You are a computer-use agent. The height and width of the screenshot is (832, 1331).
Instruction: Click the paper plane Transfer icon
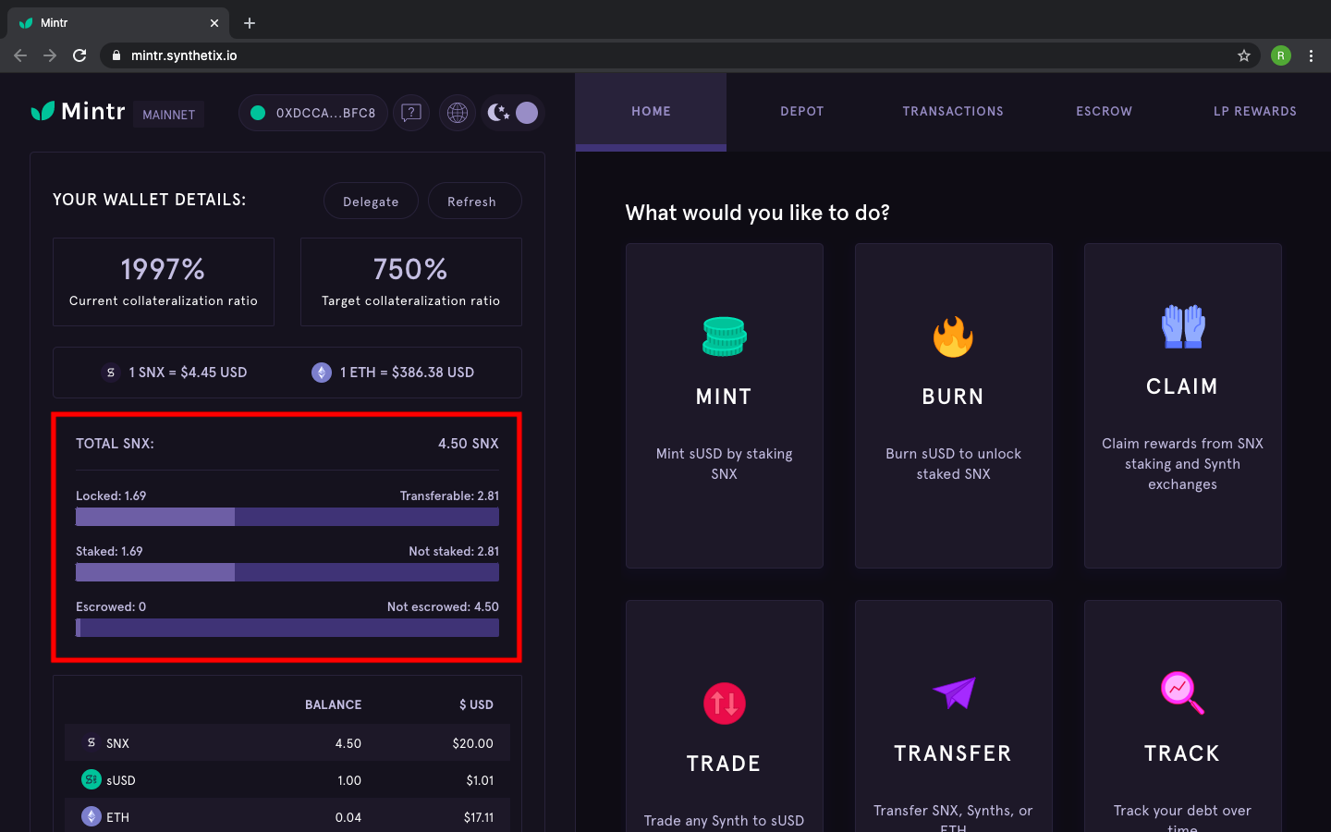[954, 692]
